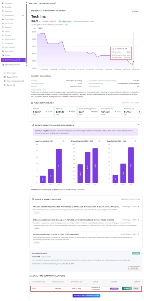Click the Documents sidebar icon
The image size is (144, 301).
pyautogui.click(x=3, y=23)
